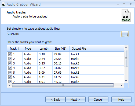
Task: Uncheck the checkbox for track 2
Action: [x=10, y=59]
